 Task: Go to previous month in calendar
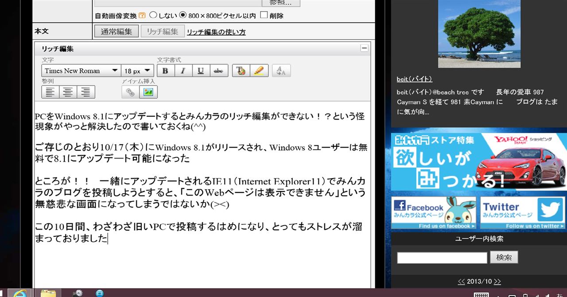tap(461, 281)
